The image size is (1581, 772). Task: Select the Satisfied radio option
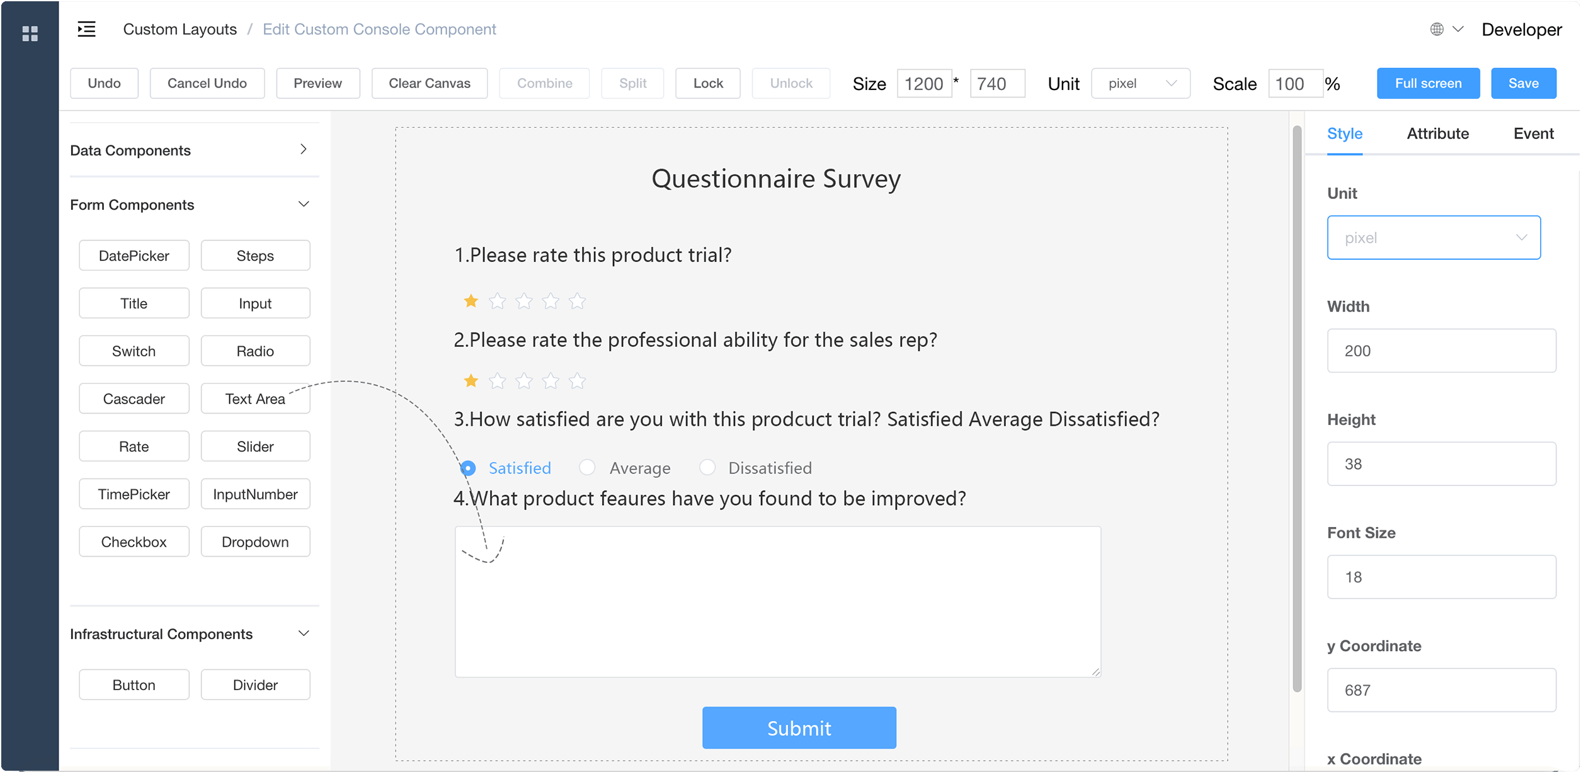point(468,468)
